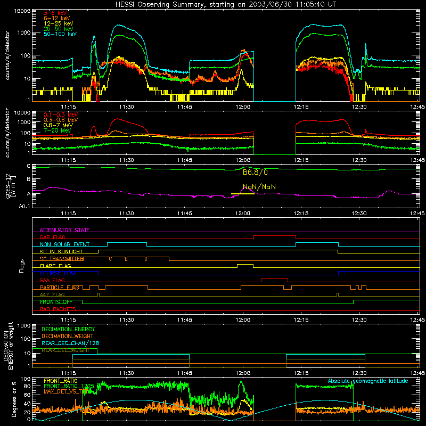Image resolution: width=426 pixels, height=426 pixels.
Task: Click the raised SAA_FLAG segment after 12:00
Action: click(x=274, y=278)
